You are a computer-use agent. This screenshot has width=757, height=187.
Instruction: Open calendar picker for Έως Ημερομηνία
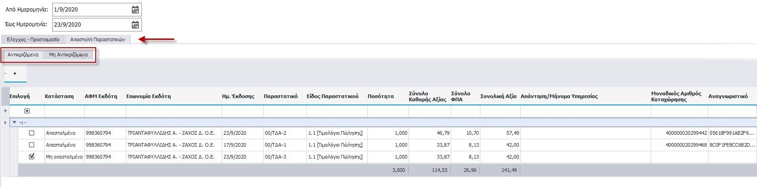[x=135, y=25]
